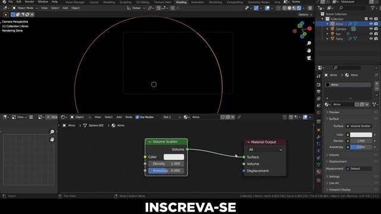This screenshot has height=214, width=381.
Task: Open node editor overlay icon
Action: tap(305, 117)
